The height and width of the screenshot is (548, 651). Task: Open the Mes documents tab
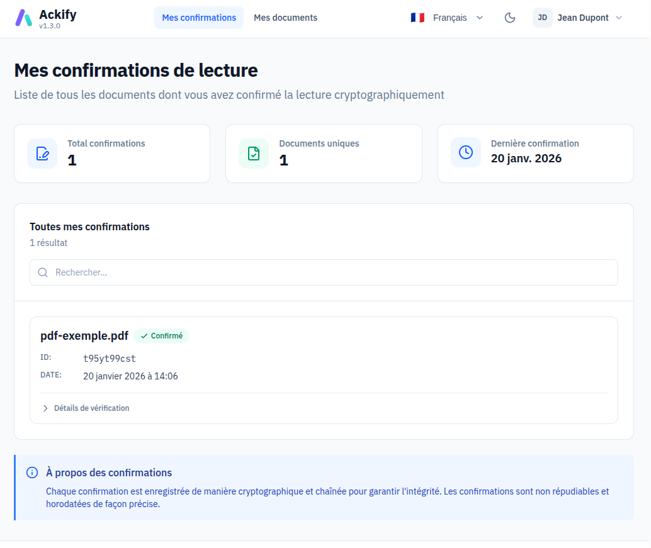[x=285, y=18]
